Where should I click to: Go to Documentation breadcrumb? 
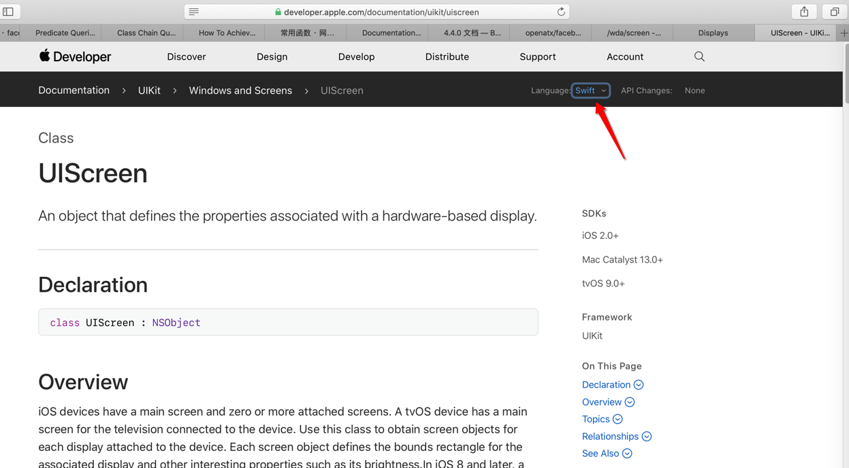click(x=74, y=90)
